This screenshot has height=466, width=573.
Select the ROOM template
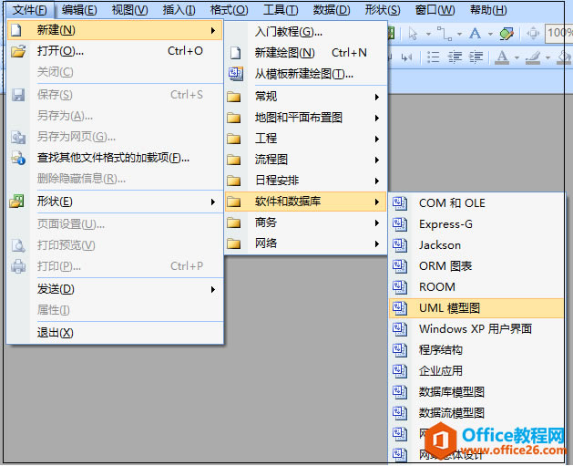click(x=476, y=287)
